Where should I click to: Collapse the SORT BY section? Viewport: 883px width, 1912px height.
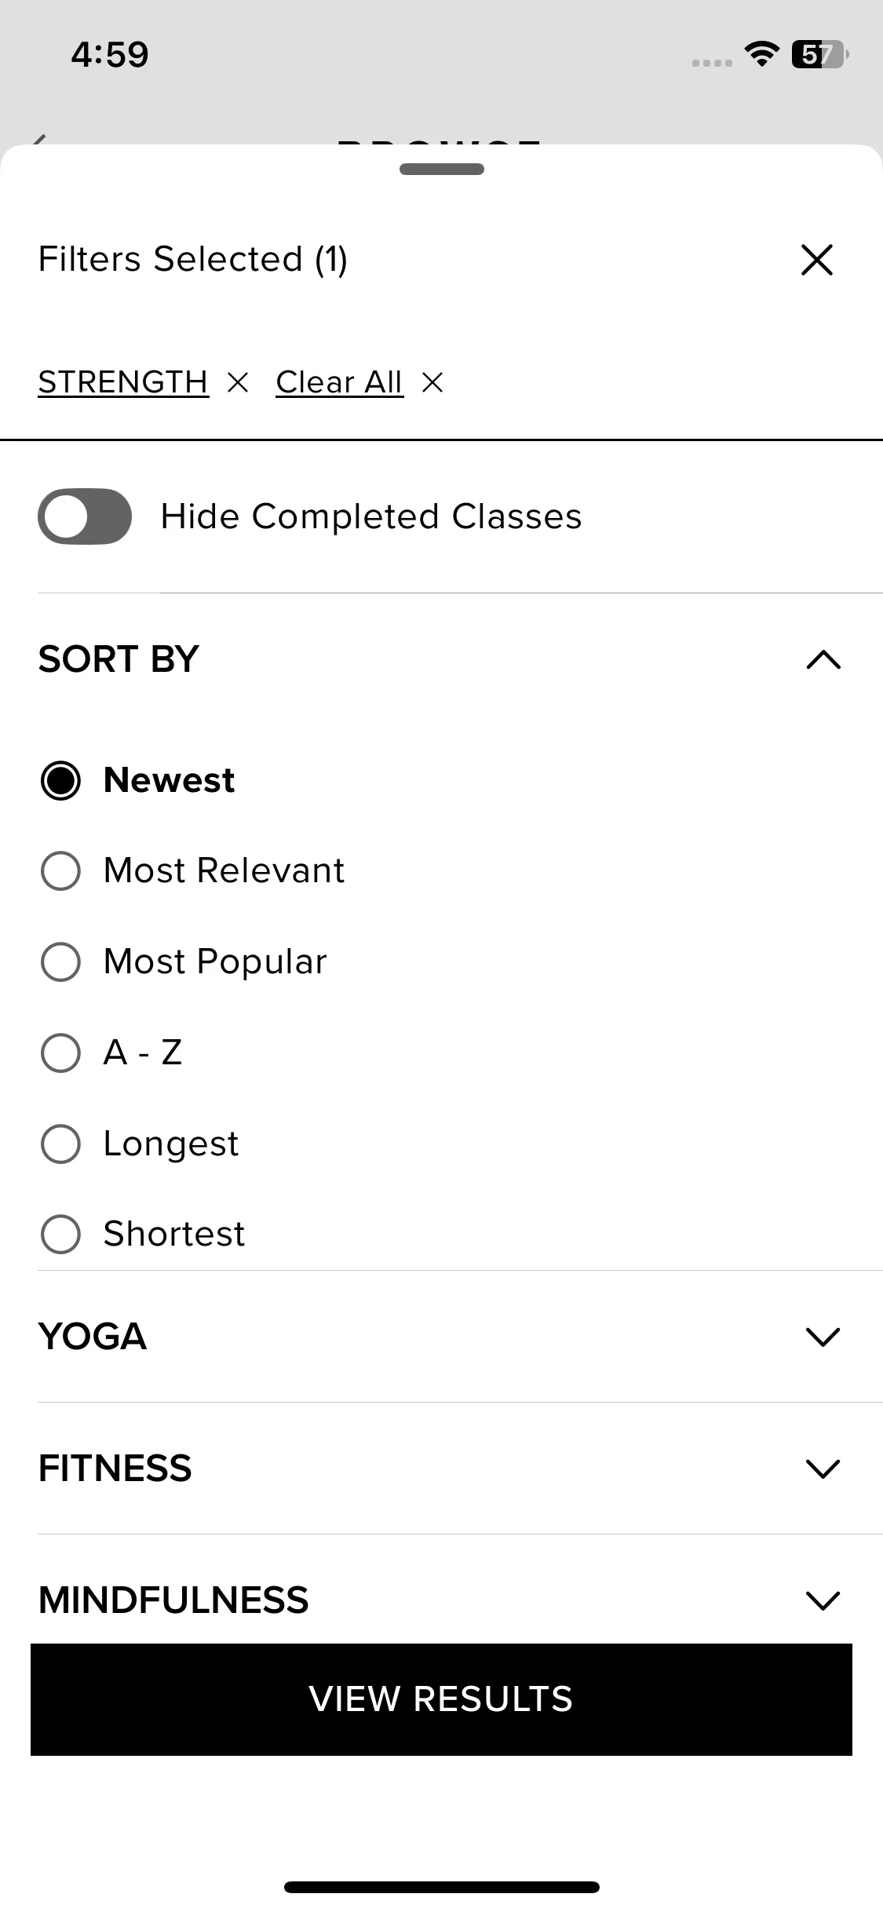pos(823,659)
